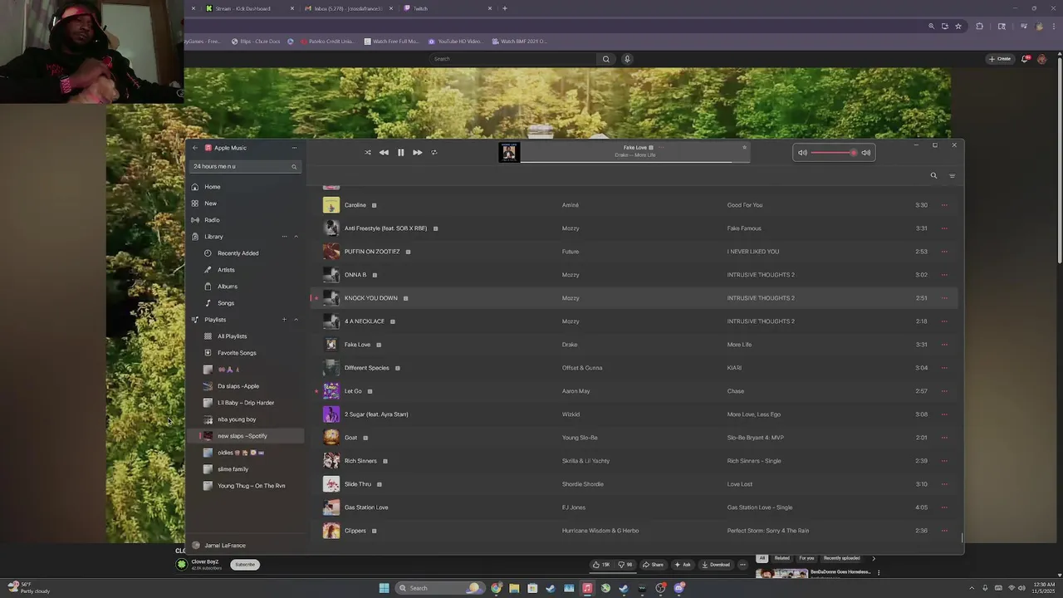The image size is (1063, 598).
Task: Like the YouTube video (15K)
Action: [601, 565]
